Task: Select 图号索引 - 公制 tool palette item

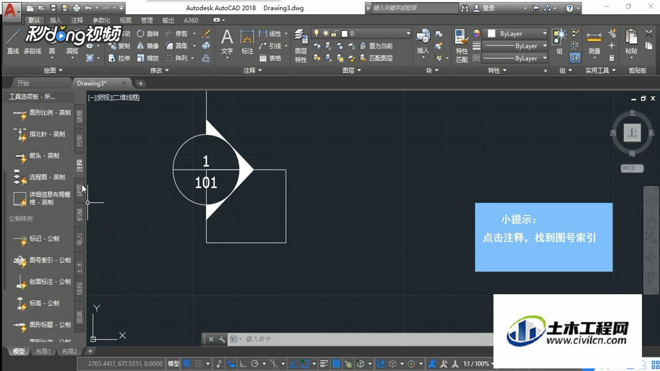Action: tap(43, 261)
